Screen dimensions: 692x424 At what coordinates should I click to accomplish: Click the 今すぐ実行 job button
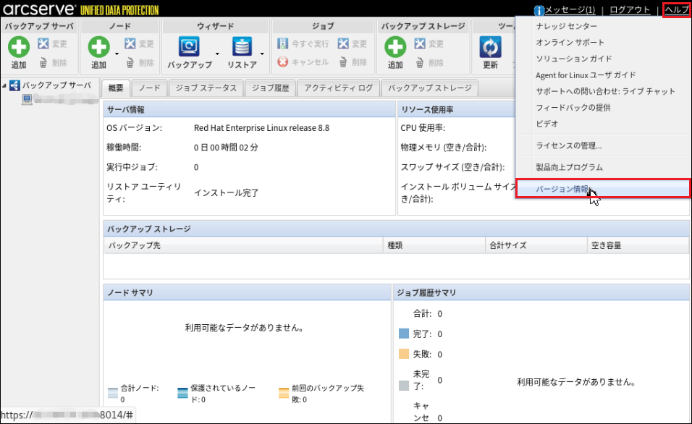click(303, 44)
